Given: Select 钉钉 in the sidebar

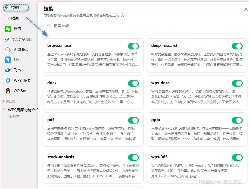Looking at the screenshot, I should (17, 60).
